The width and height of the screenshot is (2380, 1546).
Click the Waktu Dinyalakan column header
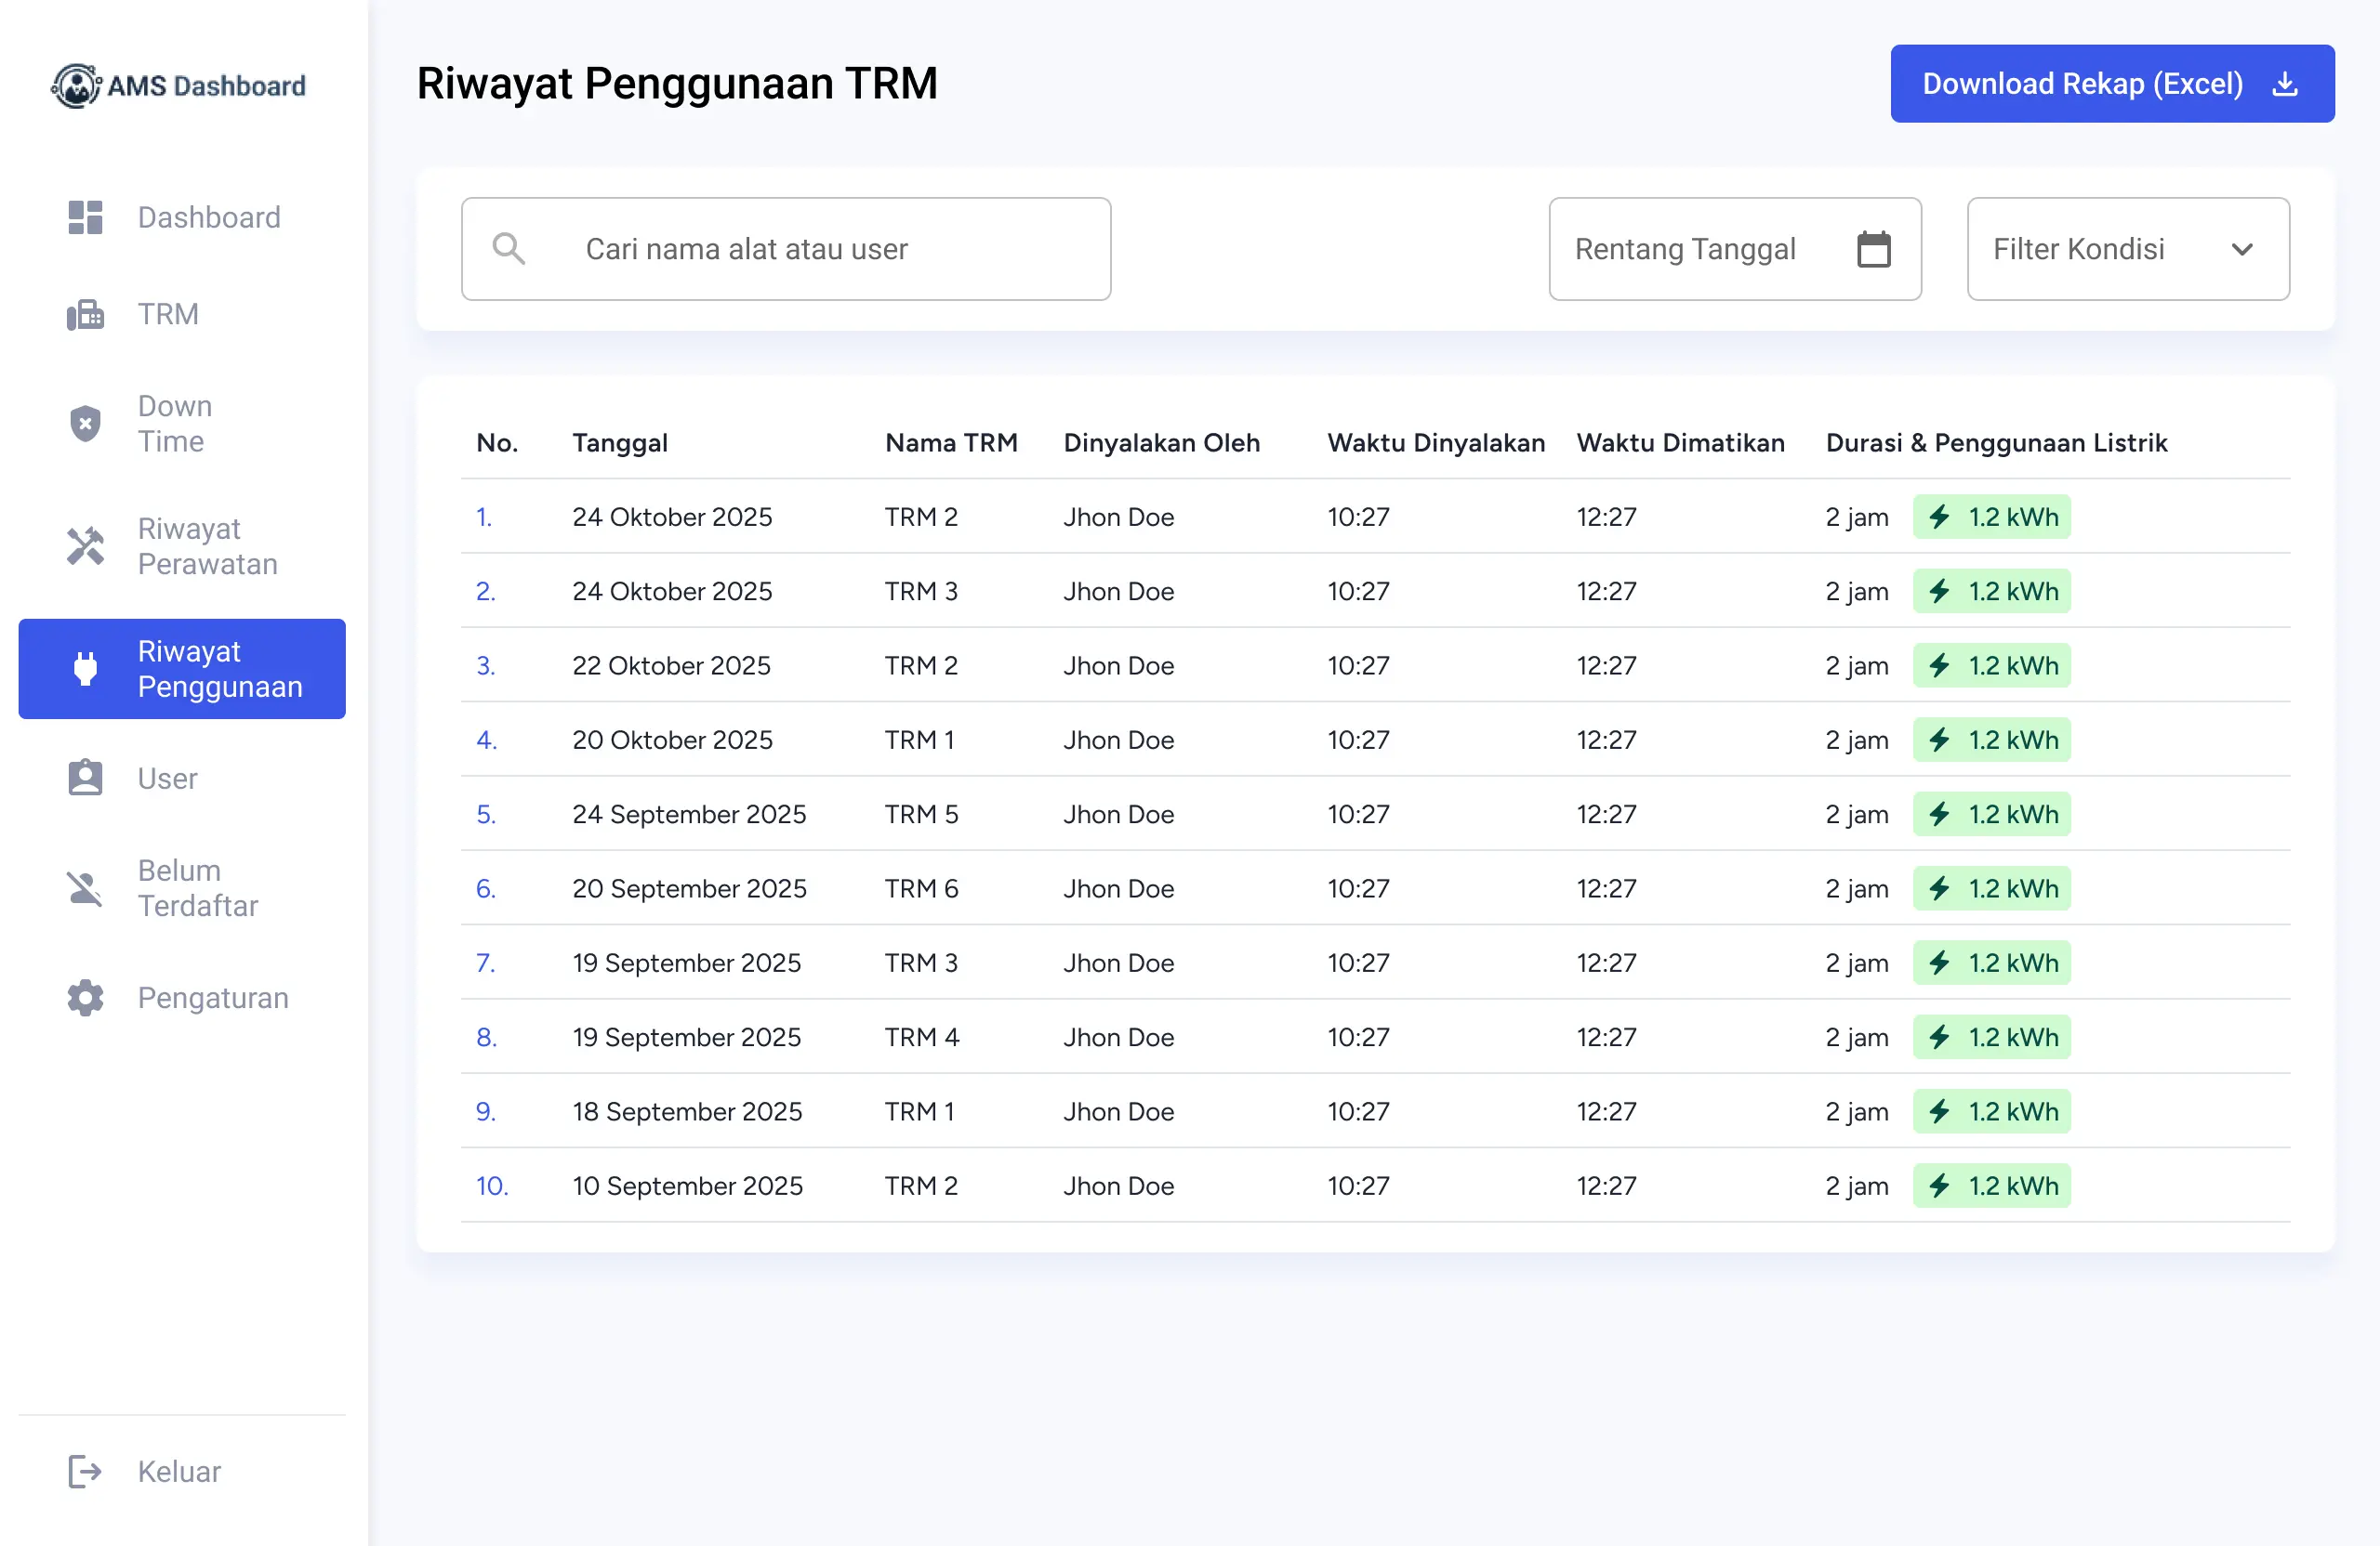point(1435,443)
